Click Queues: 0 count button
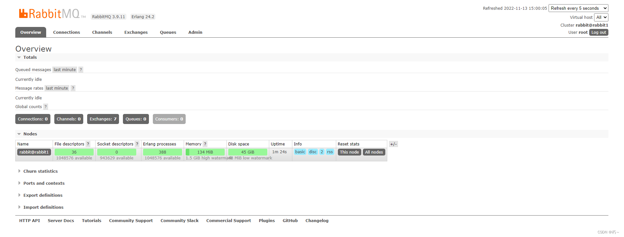This screenshot has height=237, width=624. pos(136,119)
